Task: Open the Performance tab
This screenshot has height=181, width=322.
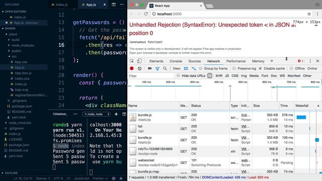Action: pyautogui.click(x=236, y=61)
